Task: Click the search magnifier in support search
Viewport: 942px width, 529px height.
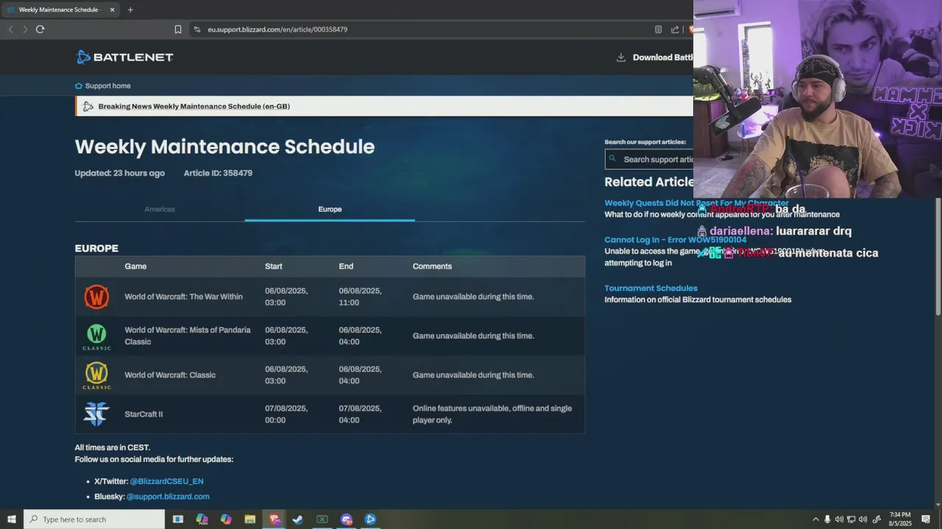Action: click(612, 159)
